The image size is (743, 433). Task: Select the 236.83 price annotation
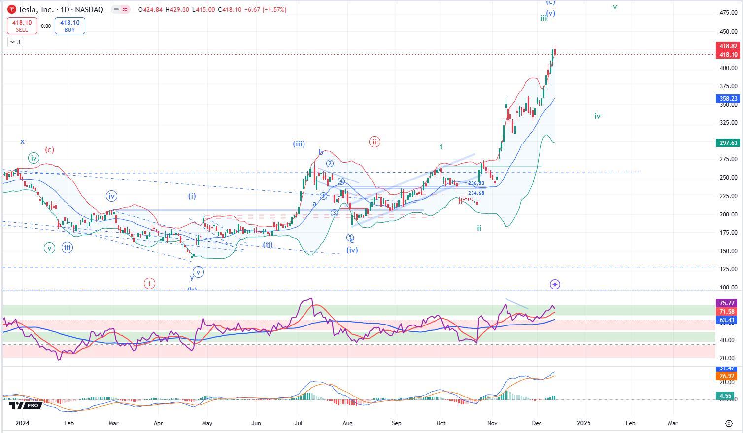coord(476,183)
